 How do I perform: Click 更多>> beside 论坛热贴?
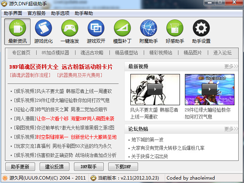pyautogui.click(x=231, y=129)
